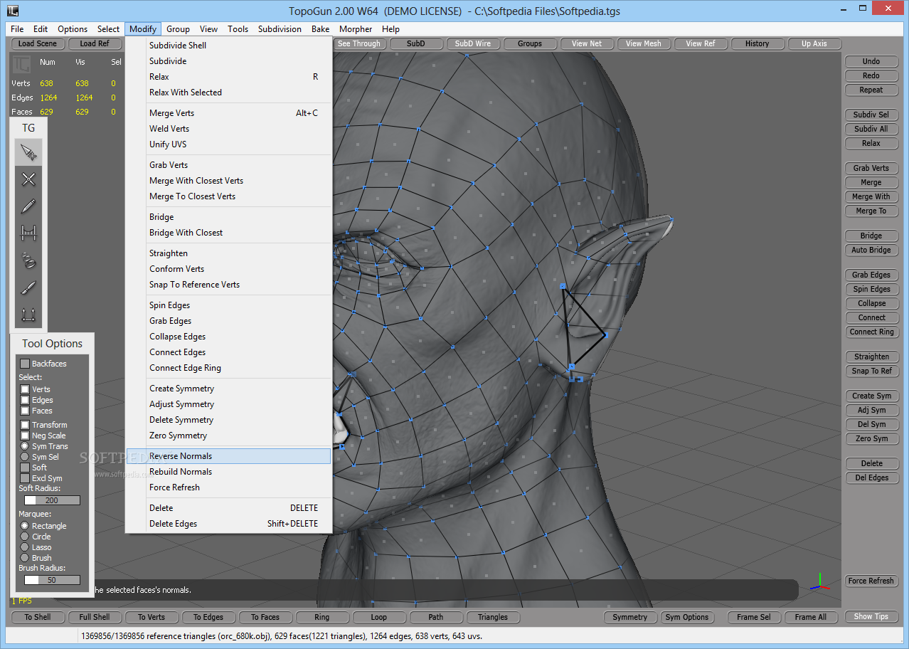The height and width of the screenshot is (649, 909).
Task: Click the History button
Action: coord(757,43)
